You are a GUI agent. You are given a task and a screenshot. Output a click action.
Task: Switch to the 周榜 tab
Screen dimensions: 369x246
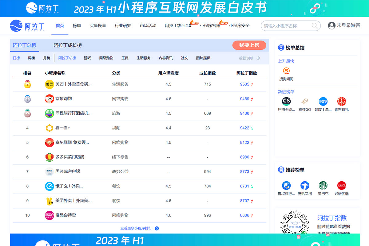[x=31, y=58]
